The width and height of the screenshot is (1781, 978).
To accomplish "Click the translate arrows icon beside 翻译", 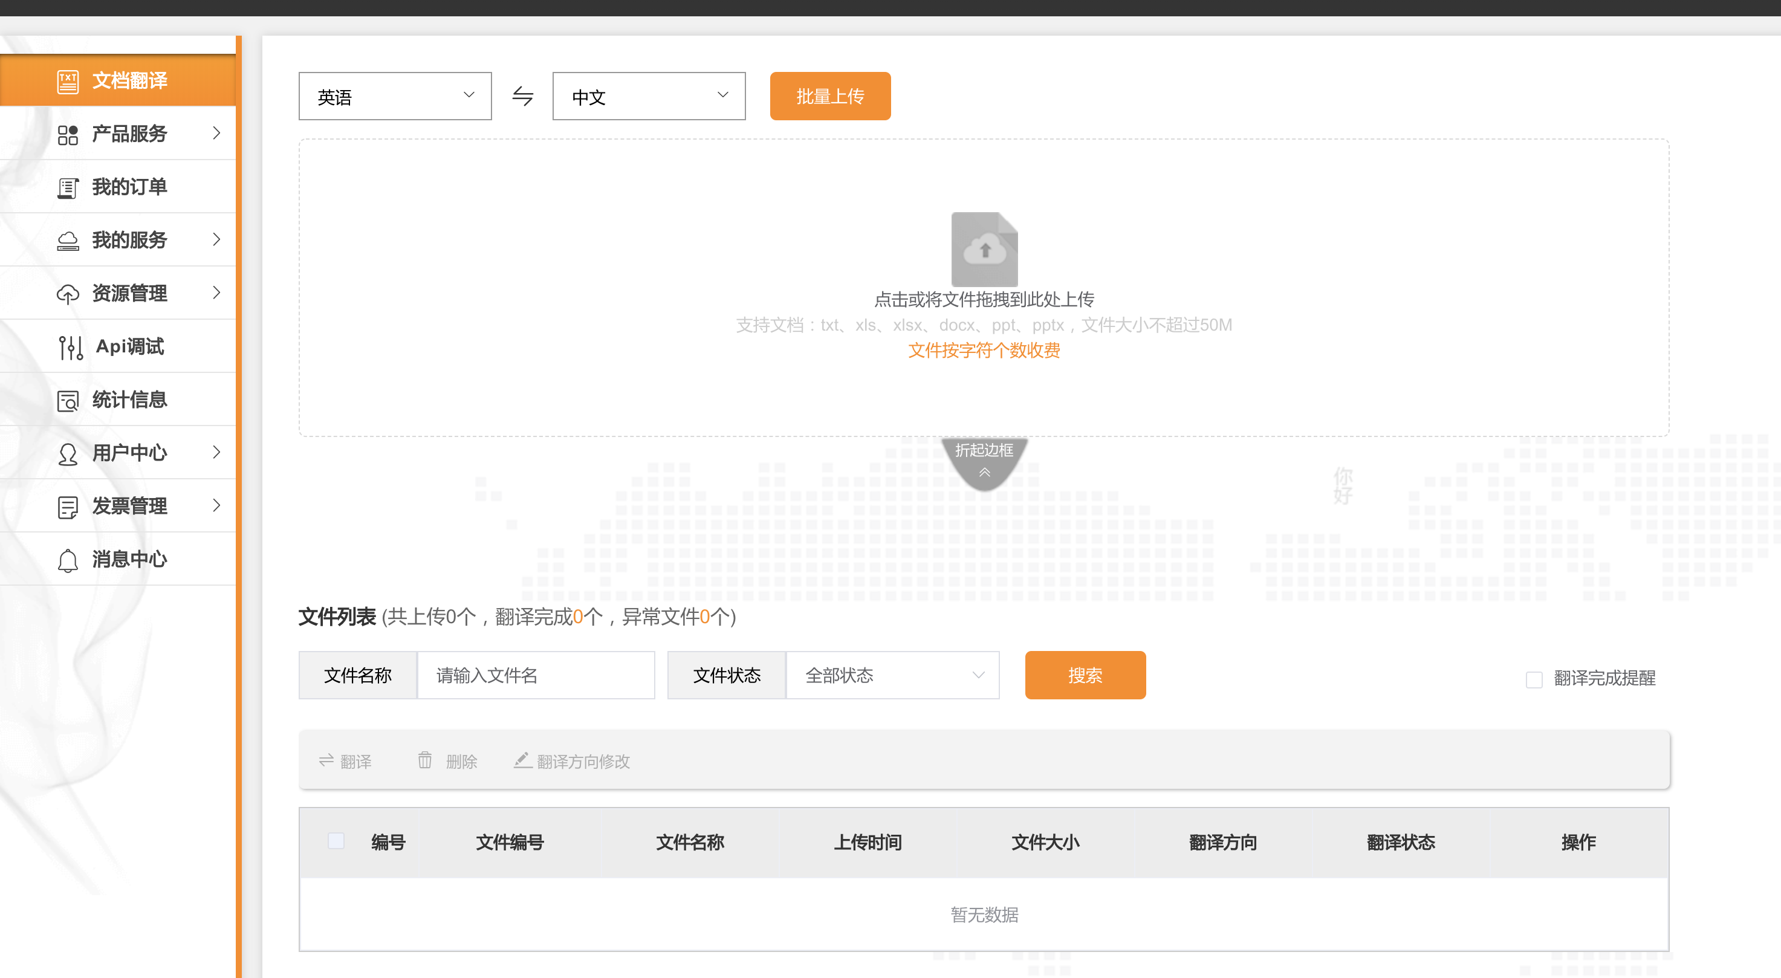I will 326,760.
